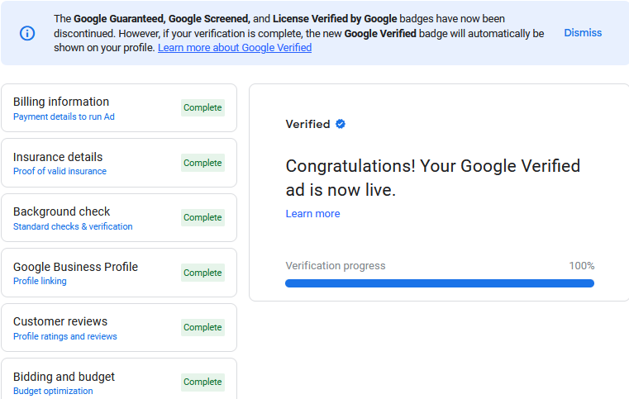Open the Insurance details card
Screen dimensions: 629x399
[x=119, y=163]
